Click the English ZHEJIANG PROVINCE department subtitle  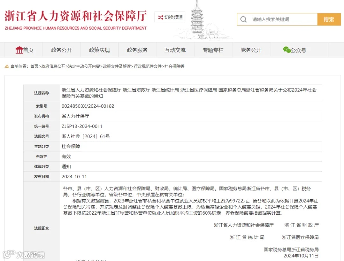pos(75,28)
